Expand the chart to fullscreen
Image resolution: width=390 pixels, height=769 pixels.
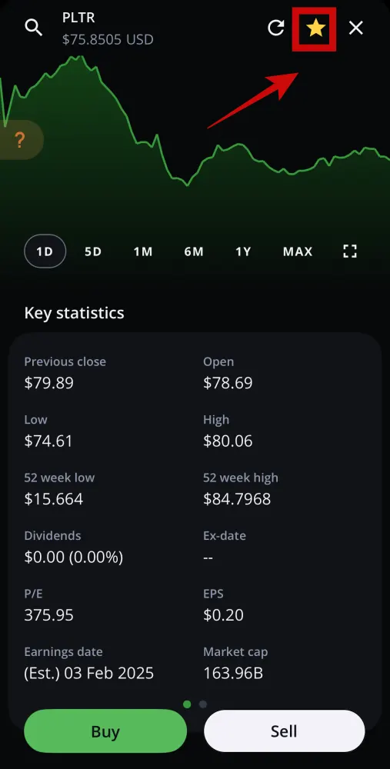[x=350, y=251]
